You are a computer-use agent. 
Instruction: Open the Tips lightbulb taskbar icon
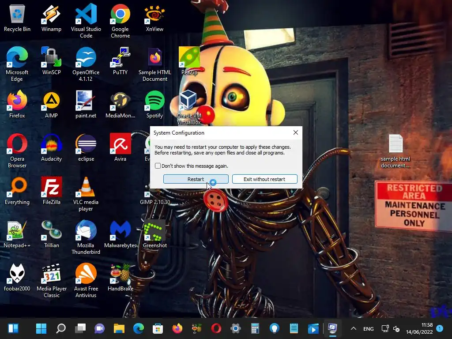[x=275, y=328]
